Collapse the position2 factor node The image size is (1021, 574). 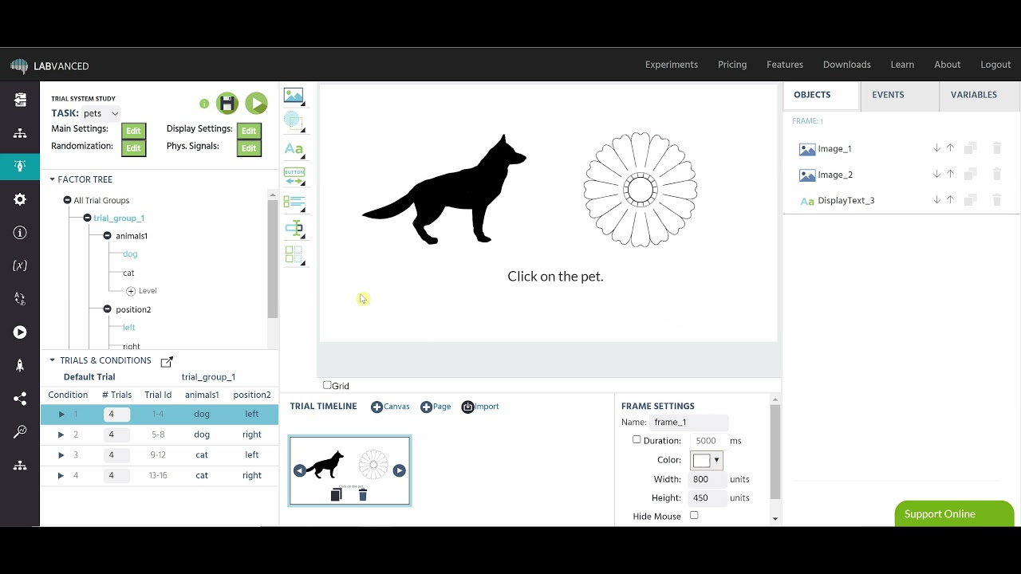click(x=107, y=309)
